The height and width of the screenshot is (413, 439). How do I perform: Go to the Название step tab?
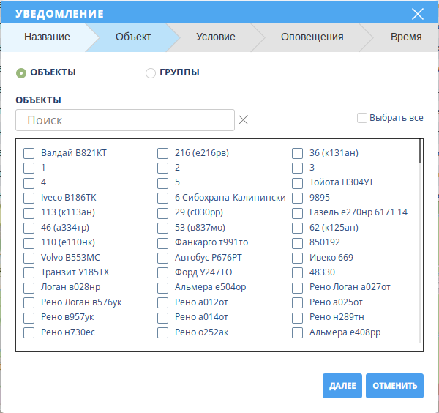(x=47, y=37)
